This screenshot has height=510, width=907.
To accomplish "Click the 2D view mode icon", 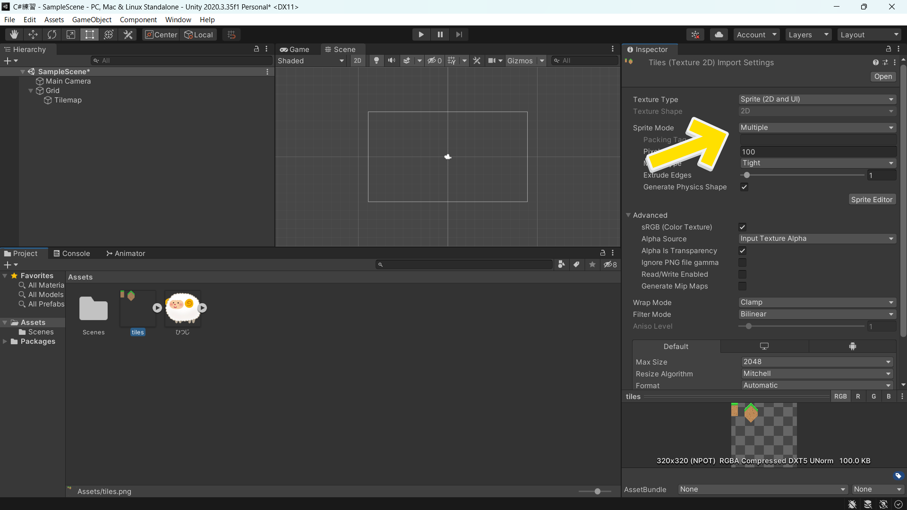I will pyautogui.click(x=358, y=60).
